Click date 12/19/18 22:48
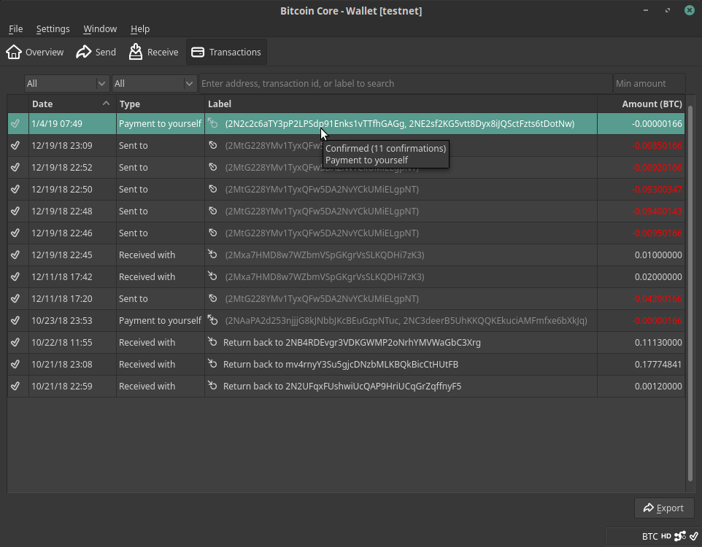The width and height of the screenshot is (702, 547). pos(62,211)
